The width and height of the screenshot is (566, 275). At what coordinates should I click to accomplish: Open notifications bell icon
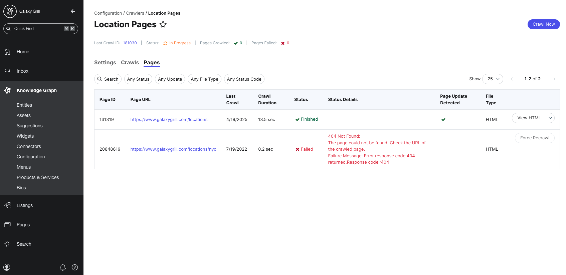(x=63, y=267)
